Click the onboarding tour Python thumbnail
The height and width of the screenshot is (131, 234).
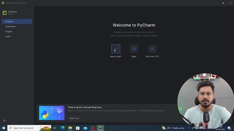point(52,113)
